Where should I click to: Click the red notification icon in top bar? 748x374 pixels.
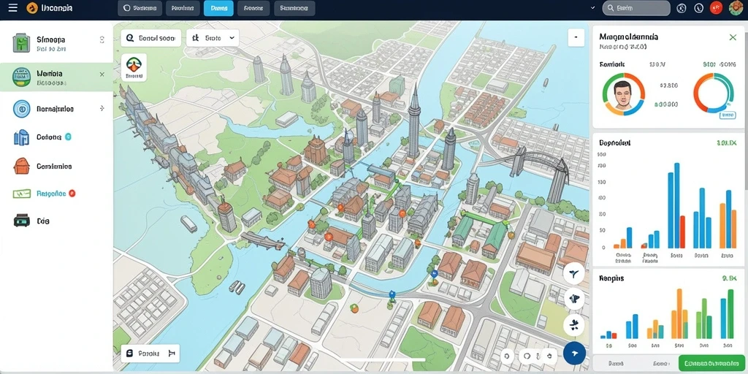click(x=716, y=7)
